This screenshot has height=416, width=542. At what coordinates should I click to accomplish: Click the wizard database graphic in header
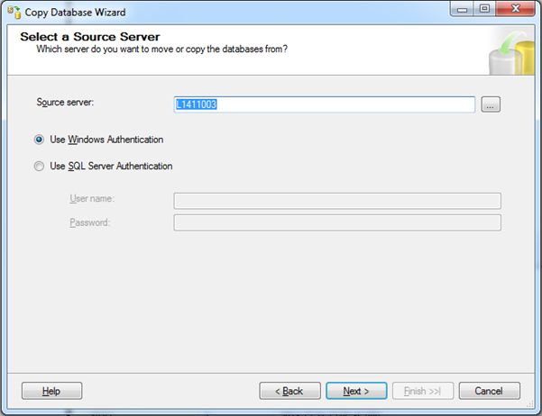509,54
